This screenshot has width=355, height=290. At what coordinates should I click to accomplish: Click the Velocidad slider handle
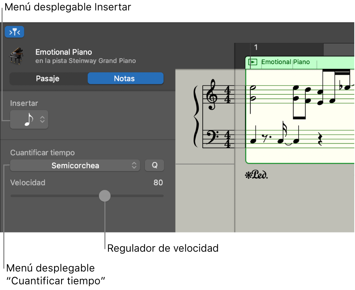[105, 196]
